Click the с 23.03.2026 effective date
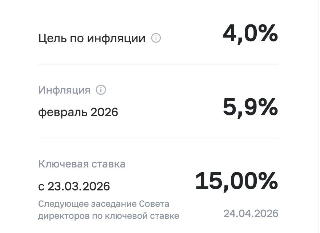This screenshot has width=320, height=233. (75, 186)
